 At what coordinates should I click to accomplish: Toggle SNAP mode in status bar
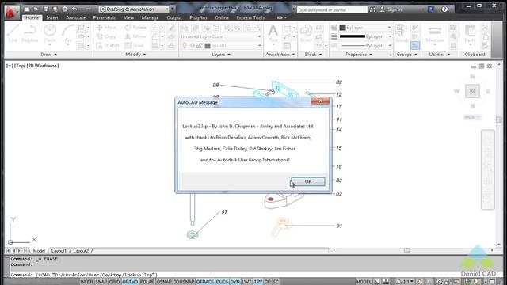click(101, 282)
